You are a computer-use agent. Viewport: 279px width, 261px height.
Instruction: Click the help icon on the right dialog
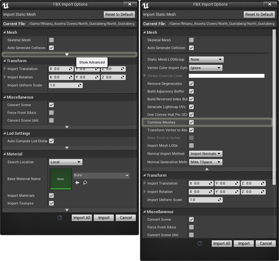point(200,244)
